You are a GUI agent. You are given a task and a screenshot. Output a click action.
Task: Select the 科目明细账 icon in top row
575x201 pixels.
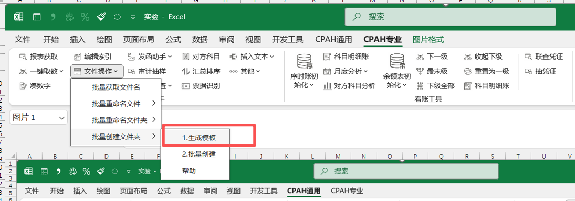coord(327,57)
